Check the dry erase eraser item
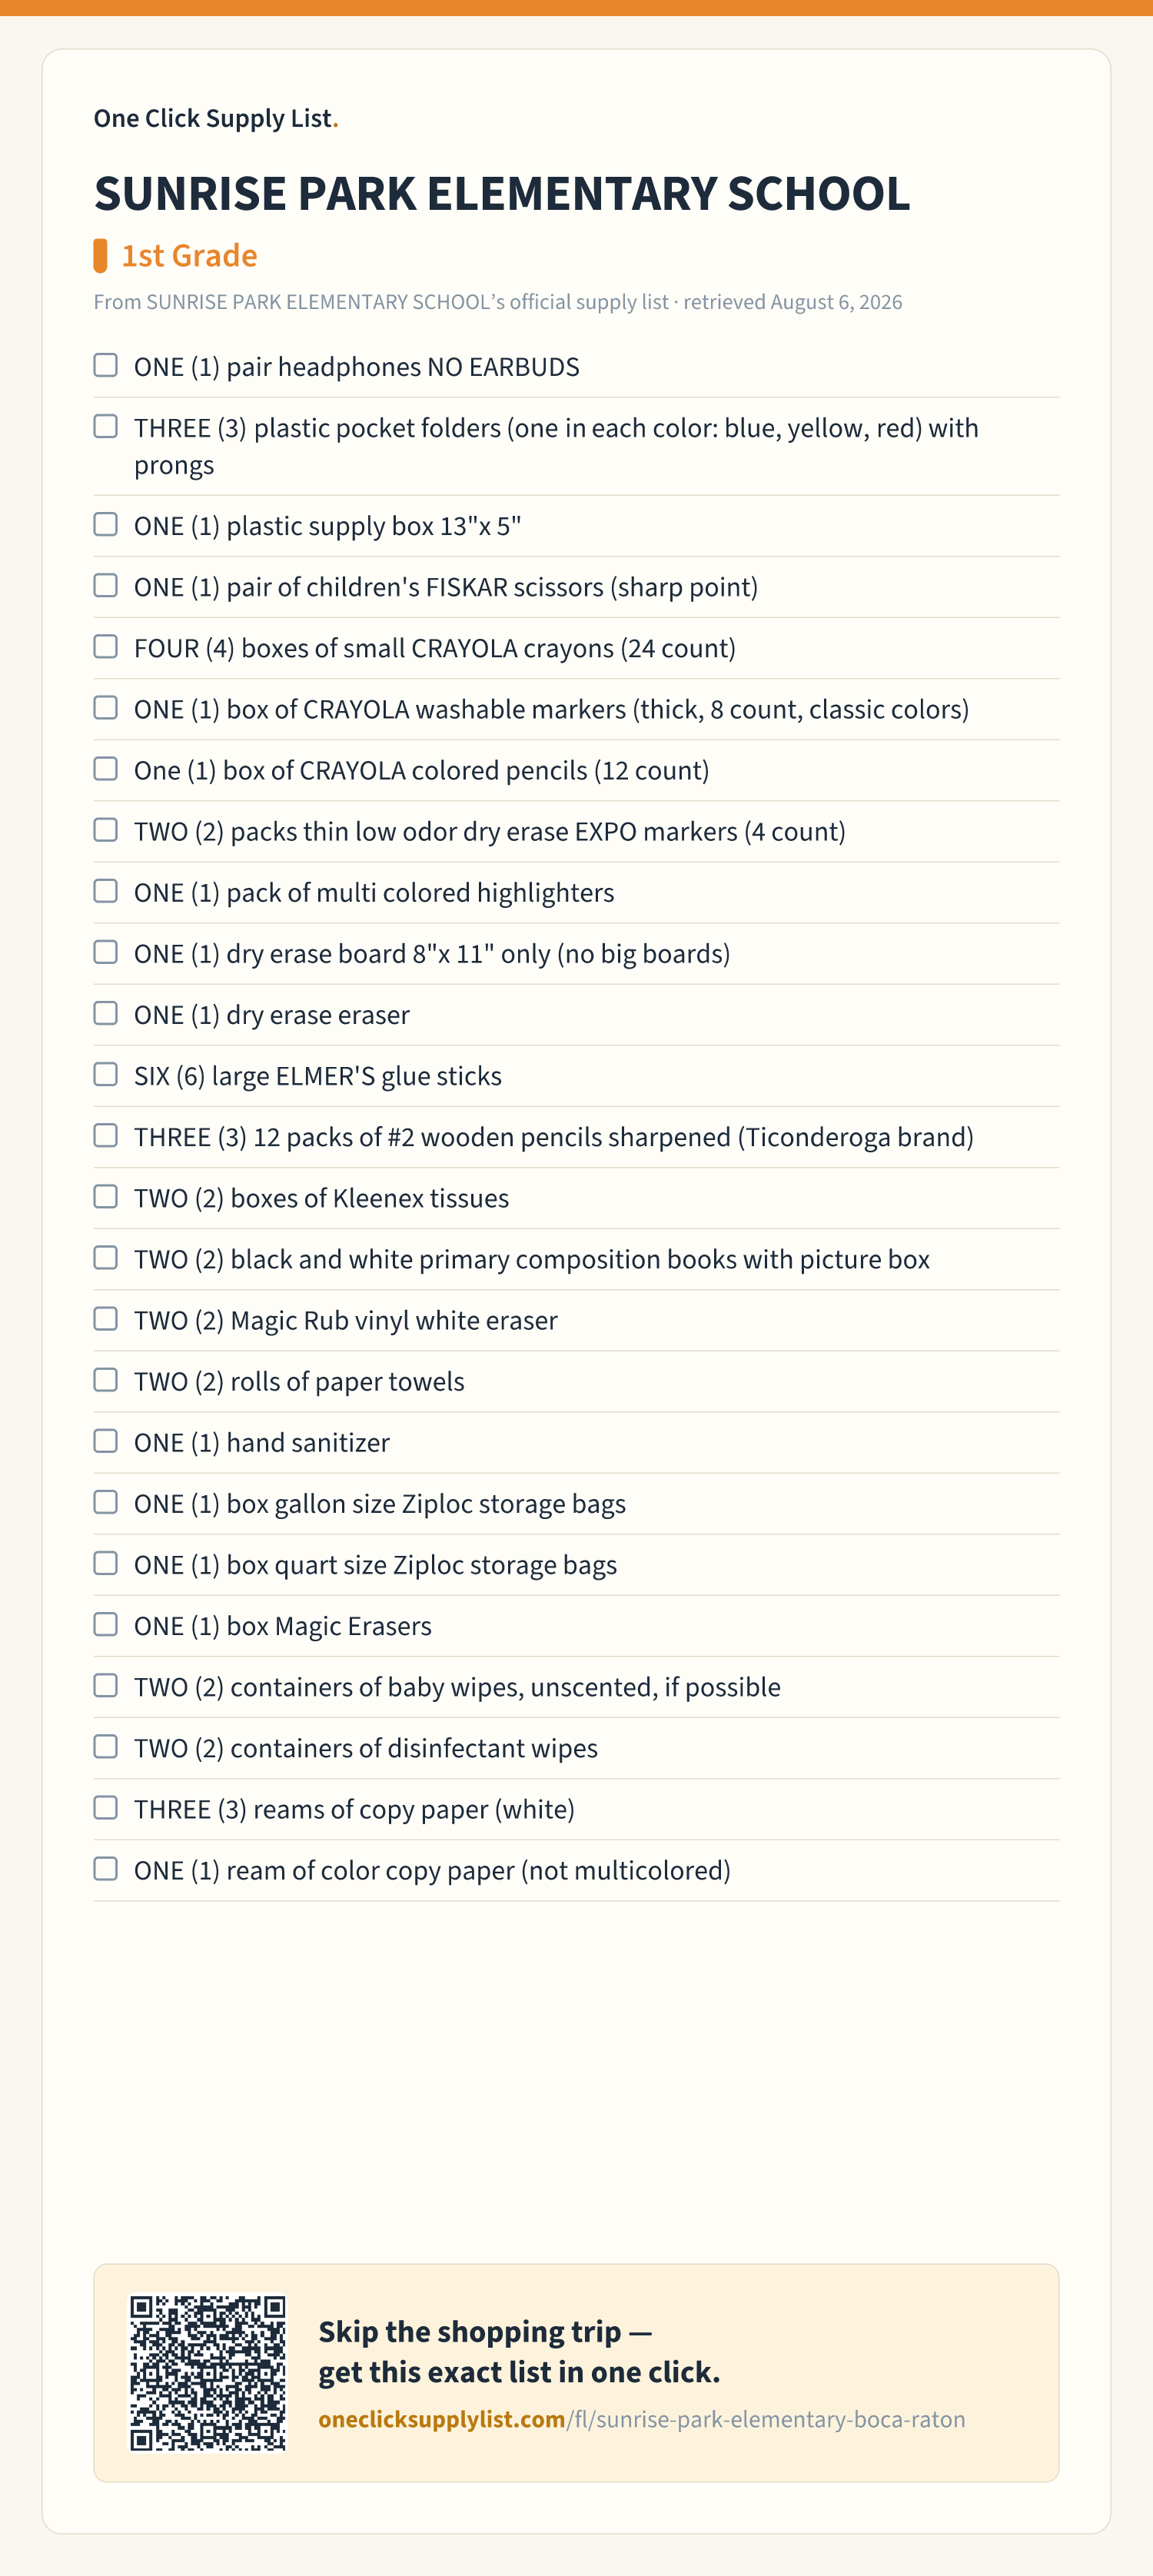Screen dimensions: 1153x2576 (x=105, y=1013)
